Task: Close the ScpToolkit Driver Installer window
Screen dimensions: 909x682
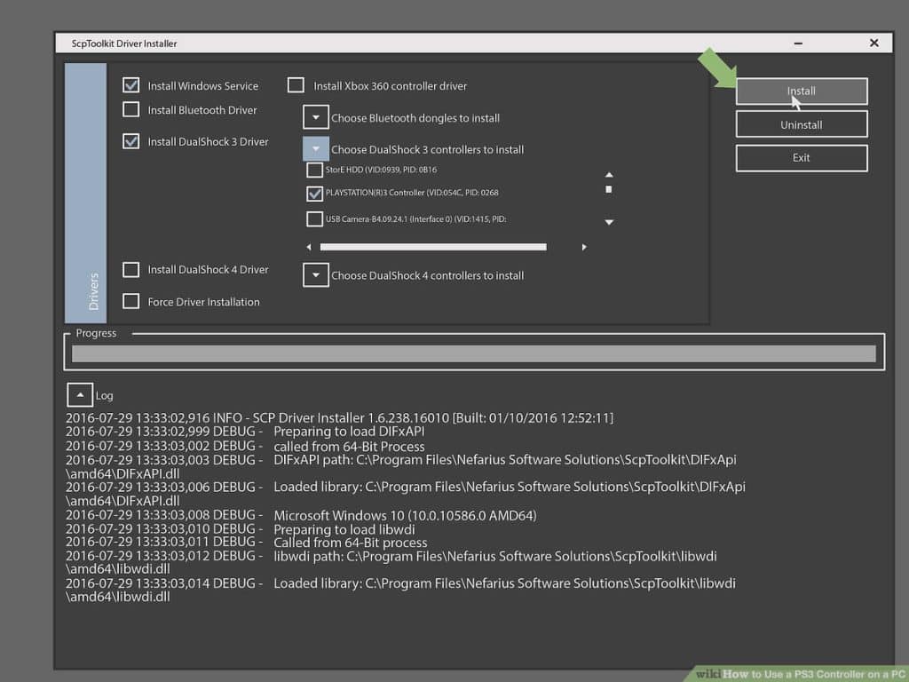Action: point(874,43)
